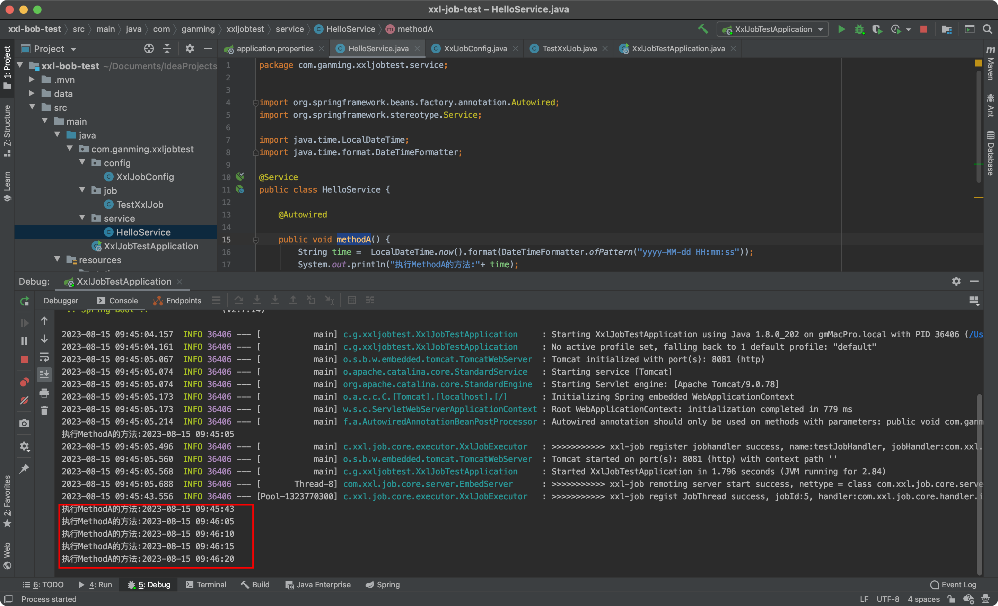Open the profiler run options dropdown arrow
Screen dimensions: 998x606
click(x=909, y=29)
